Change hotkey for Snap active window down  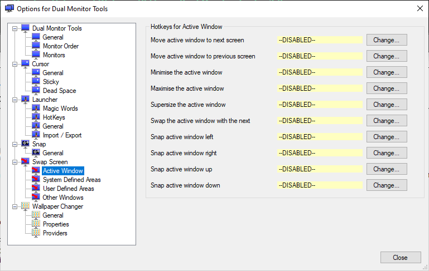point(387,185)
